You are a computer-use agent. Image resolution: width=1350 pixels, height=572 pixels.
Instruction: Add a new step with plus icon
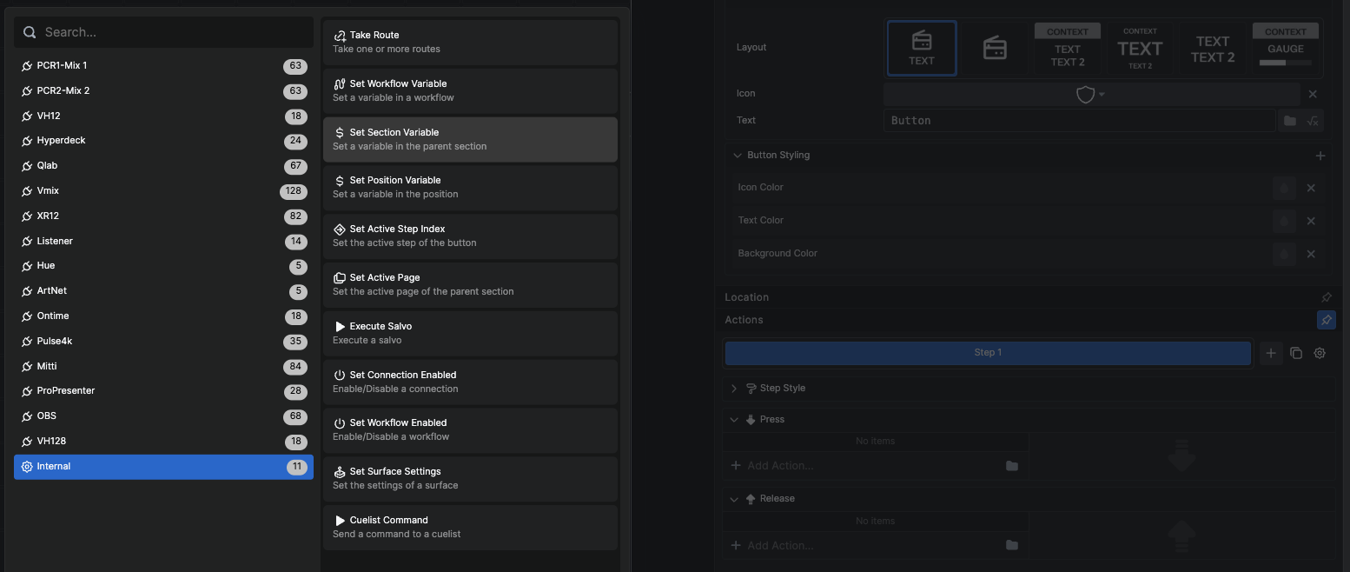click(1271, 353)
